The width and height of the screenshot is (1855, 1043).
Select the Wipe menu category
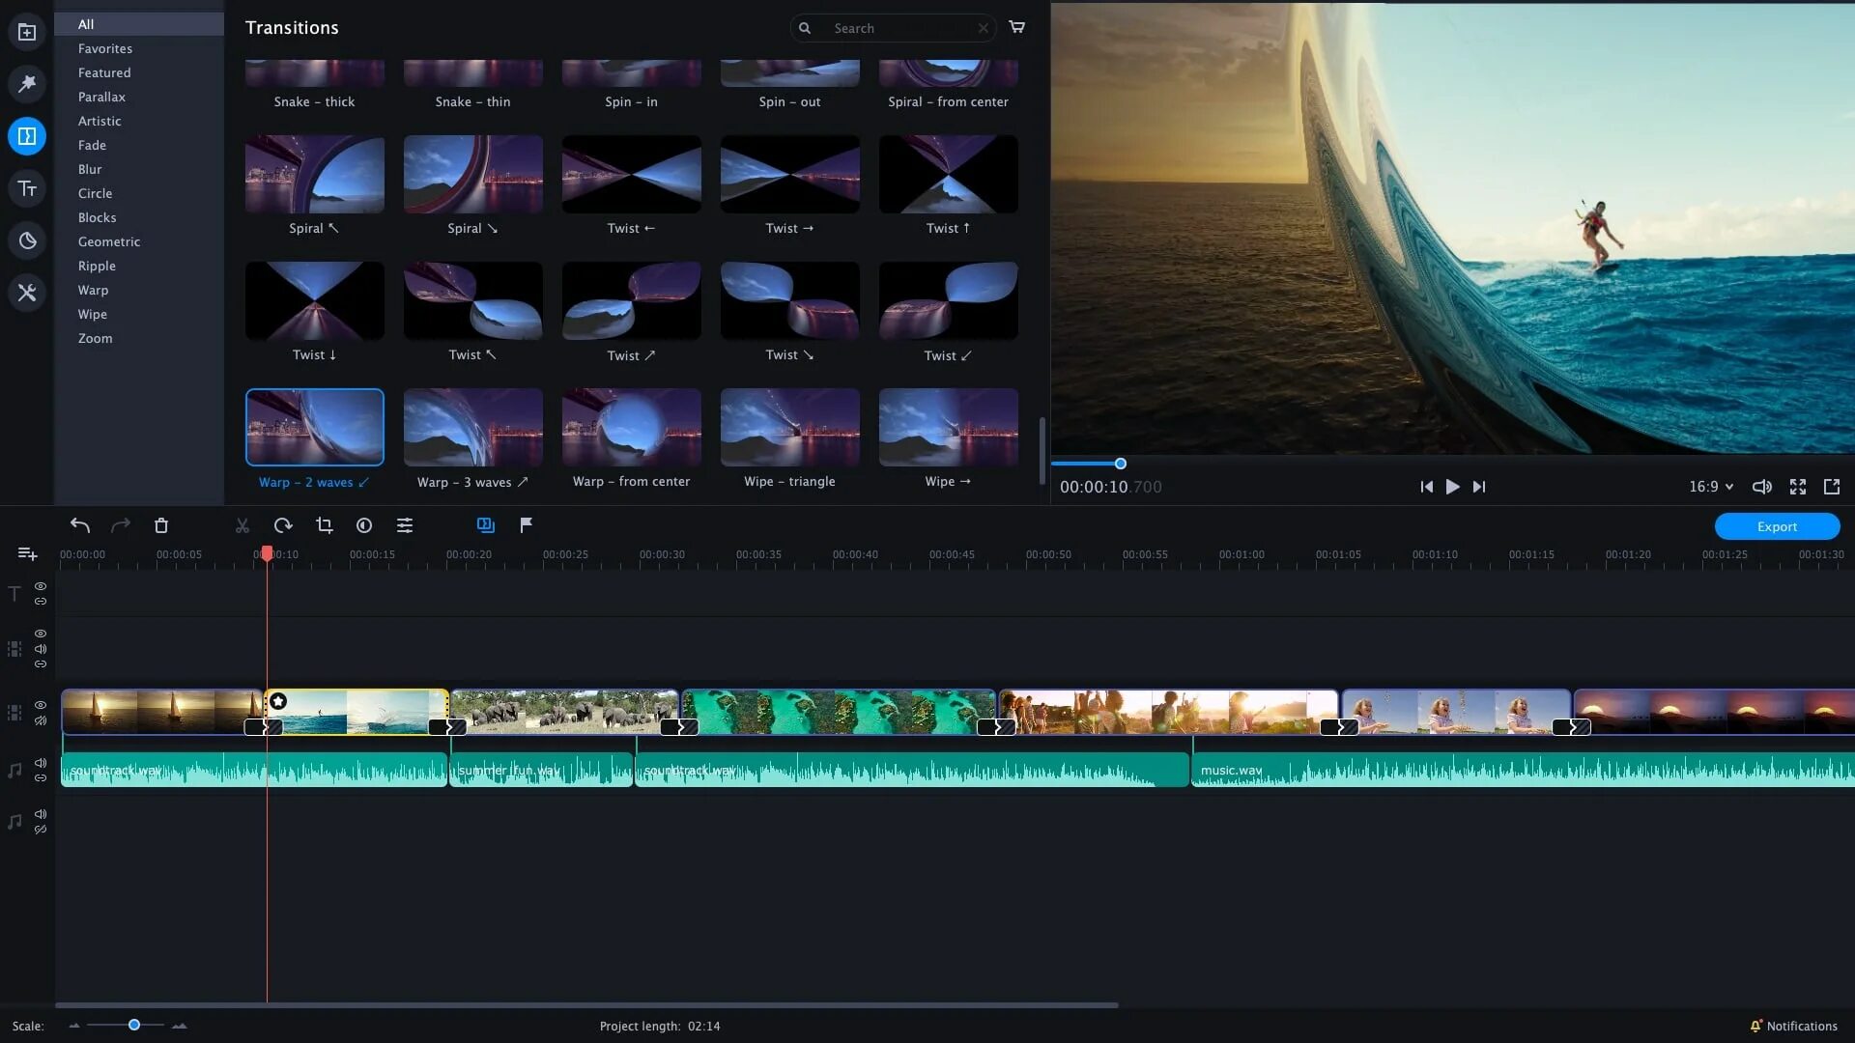[x=93, y=313]
